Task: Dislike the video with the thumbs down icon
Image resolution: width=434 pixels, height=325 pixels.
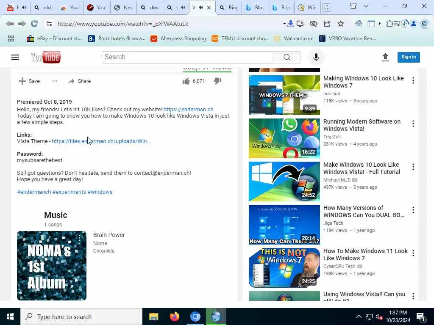Action: 217,81
